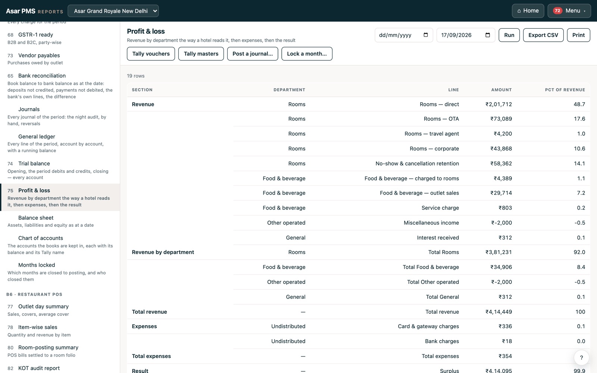Click the LINE column header
This screenshot has height=373, width=597.
pyautogui.click(x=453, y=90)
